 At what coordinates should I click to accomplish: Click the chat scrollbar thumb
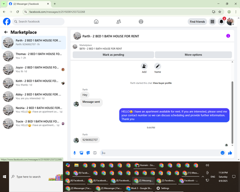232,112
